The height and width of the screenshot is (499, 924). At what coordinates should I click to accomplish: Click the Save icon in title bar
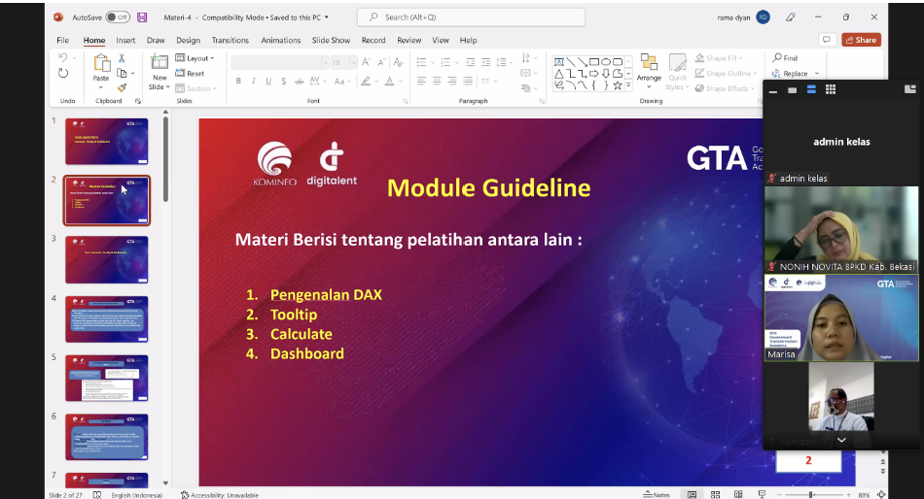coord(142,17)
